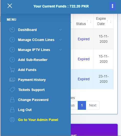
Task: Expand Manage CCcam Lines chevron
Action: pos(60,40)
